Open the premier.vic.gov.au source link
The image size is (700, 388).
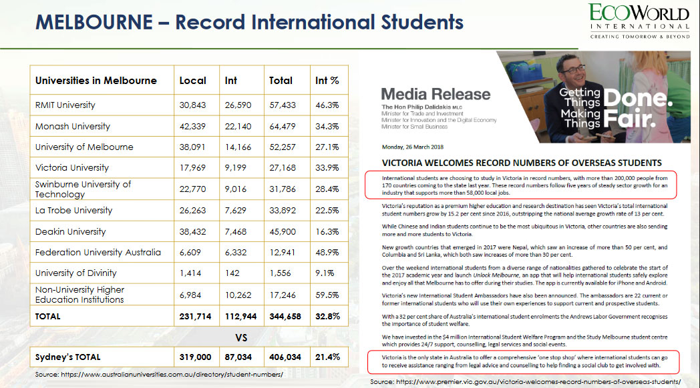click(x=538, y=382)
